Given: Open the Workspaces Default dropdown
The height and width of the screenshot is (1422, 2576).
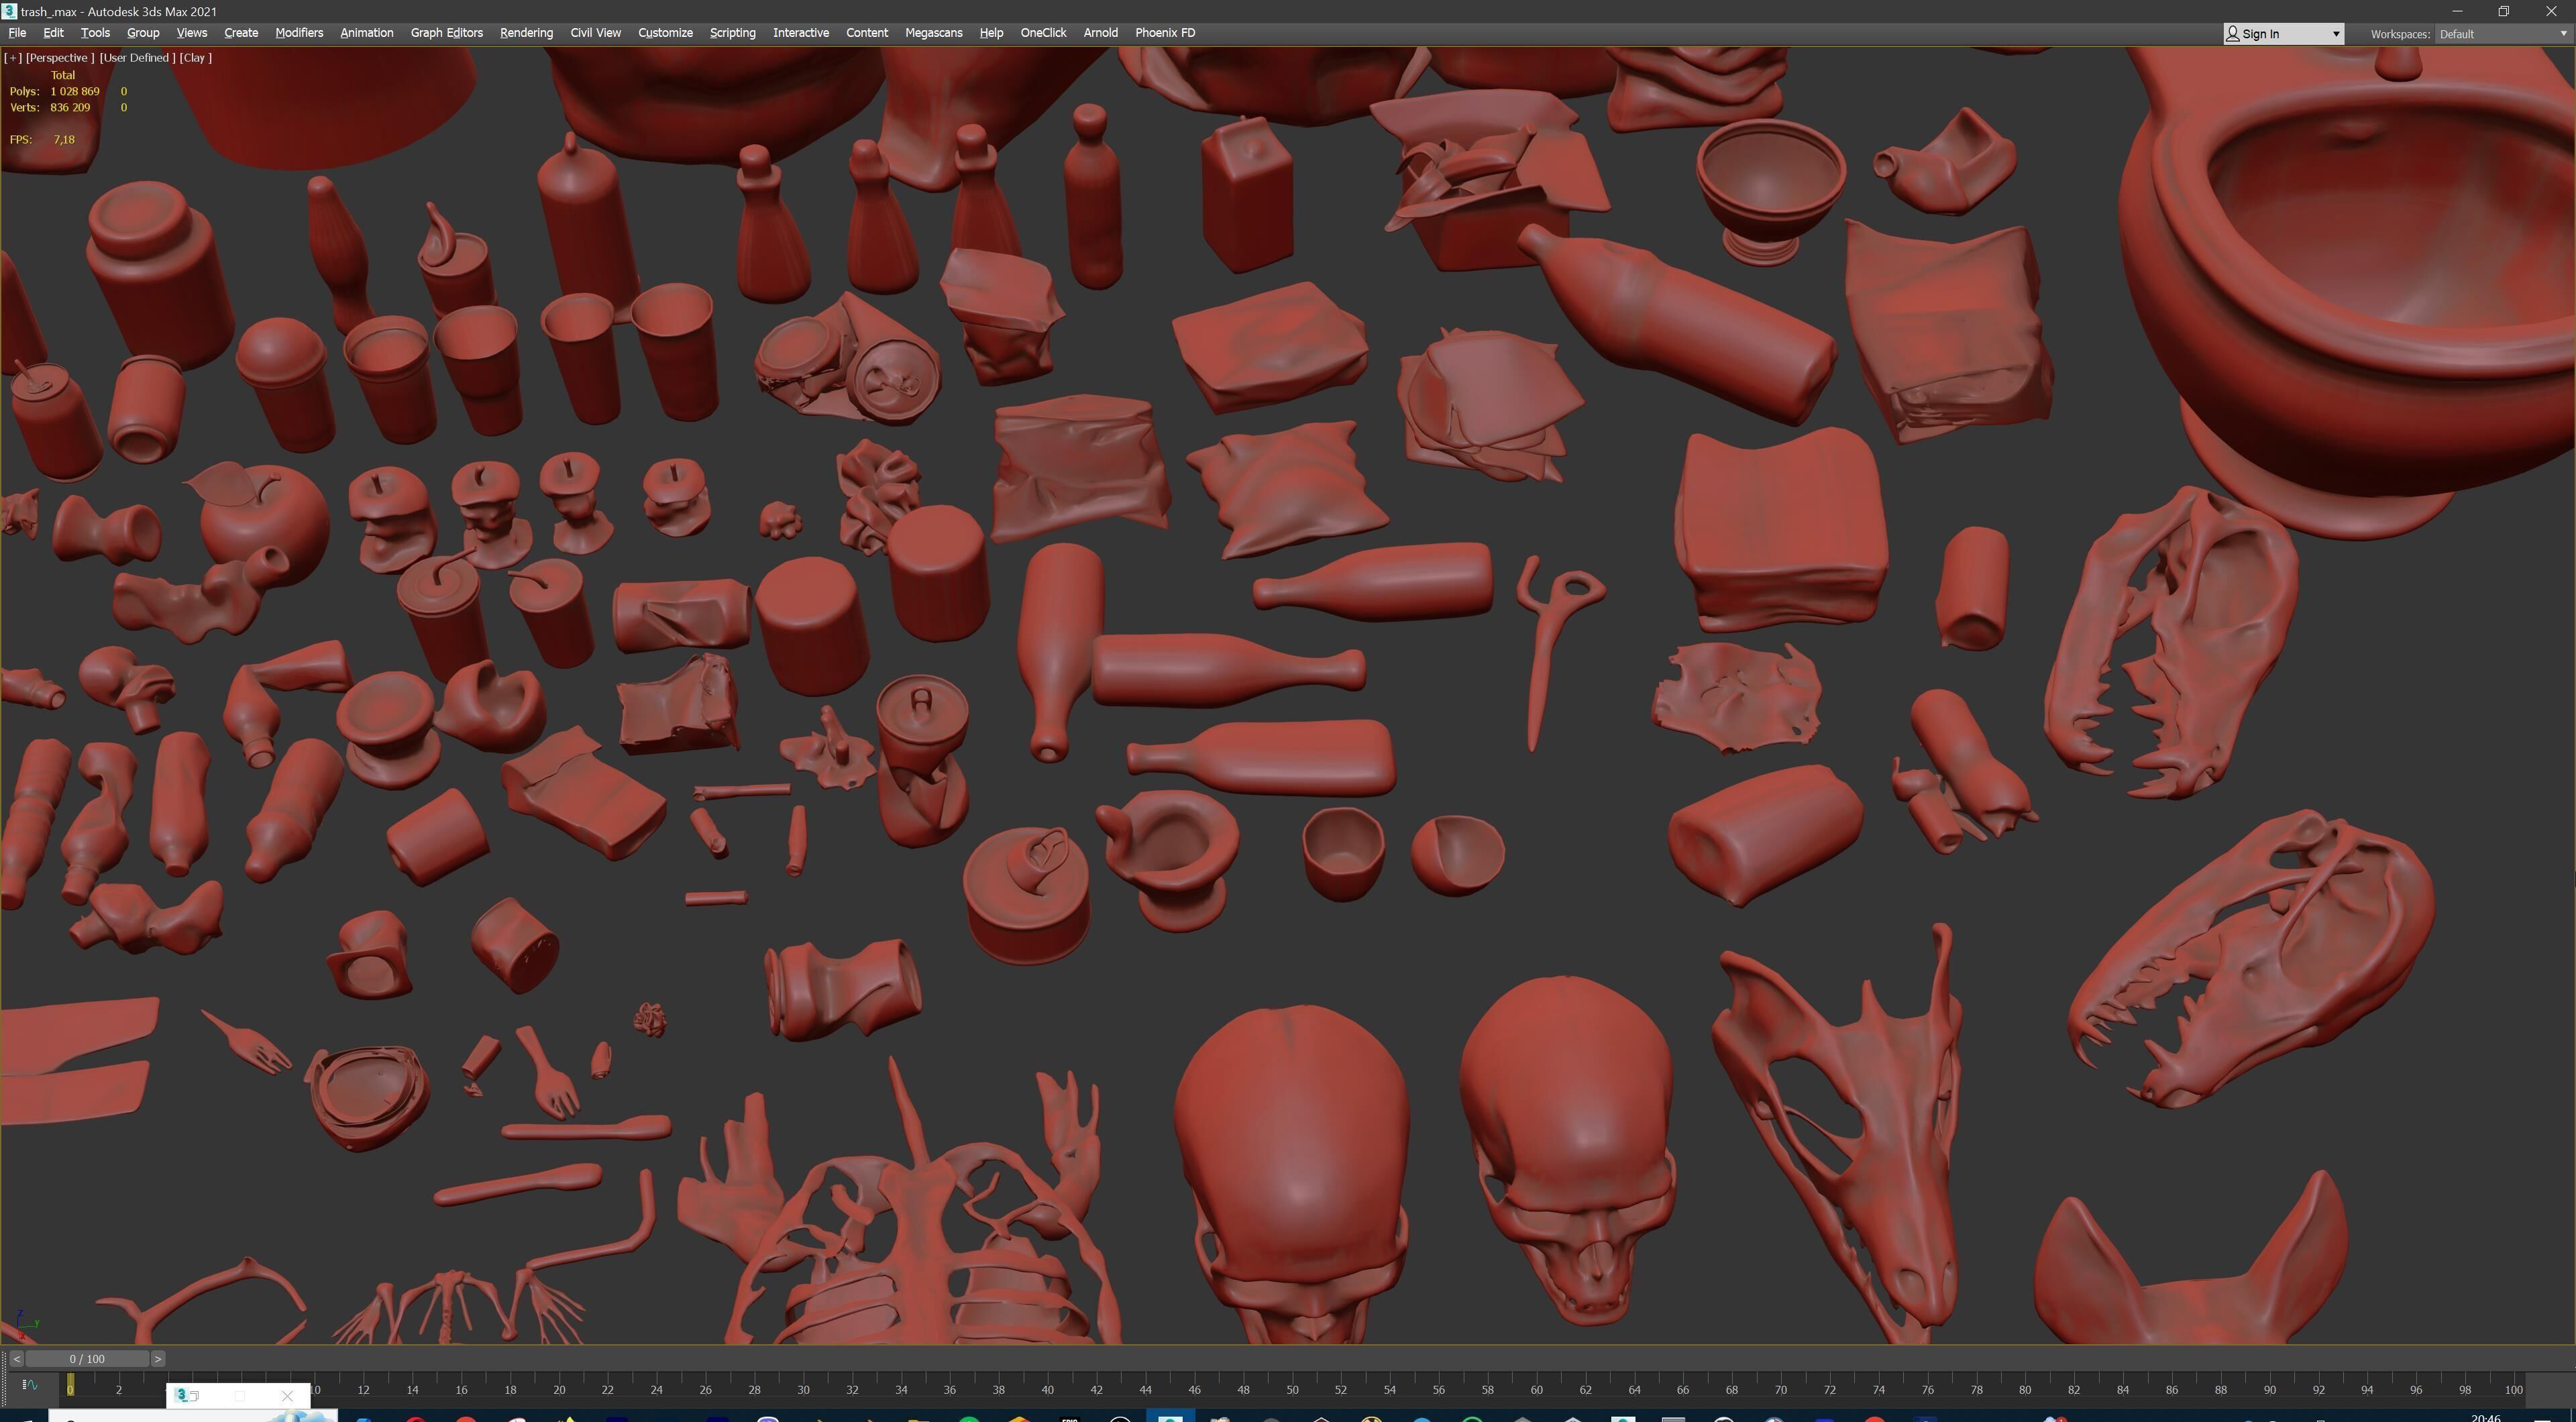Looking at the screenshot, I should pos(2503,34).
